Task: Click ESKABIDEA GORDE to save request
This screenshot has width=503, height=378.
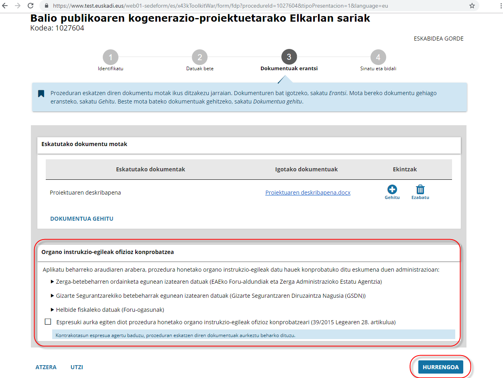Action: point(438,39)
